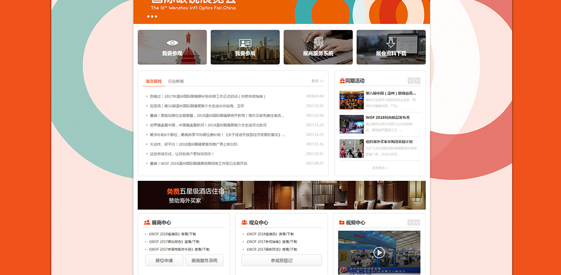
Task: Click the gift icon beside 同期活动
Action: (342, 81)
